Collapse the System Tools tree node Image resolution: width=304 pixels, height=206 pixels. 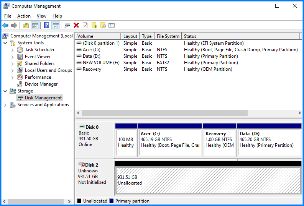(5, 43)
